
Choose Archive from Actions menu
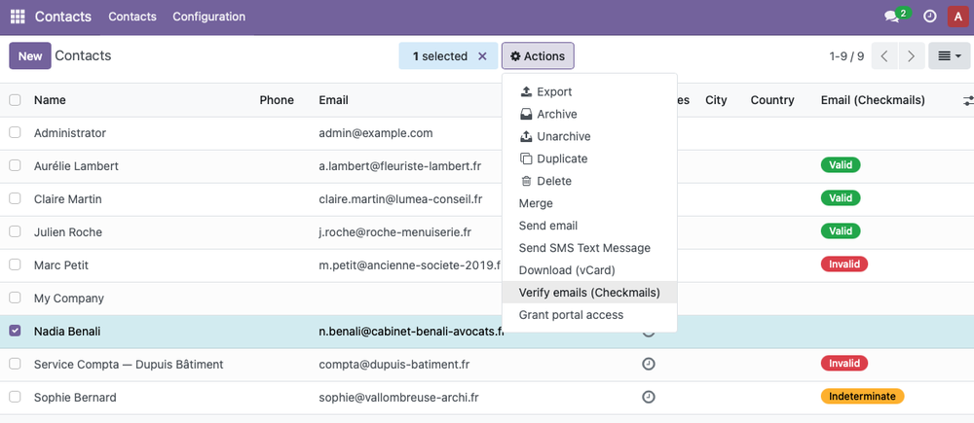tap(589, 114)
